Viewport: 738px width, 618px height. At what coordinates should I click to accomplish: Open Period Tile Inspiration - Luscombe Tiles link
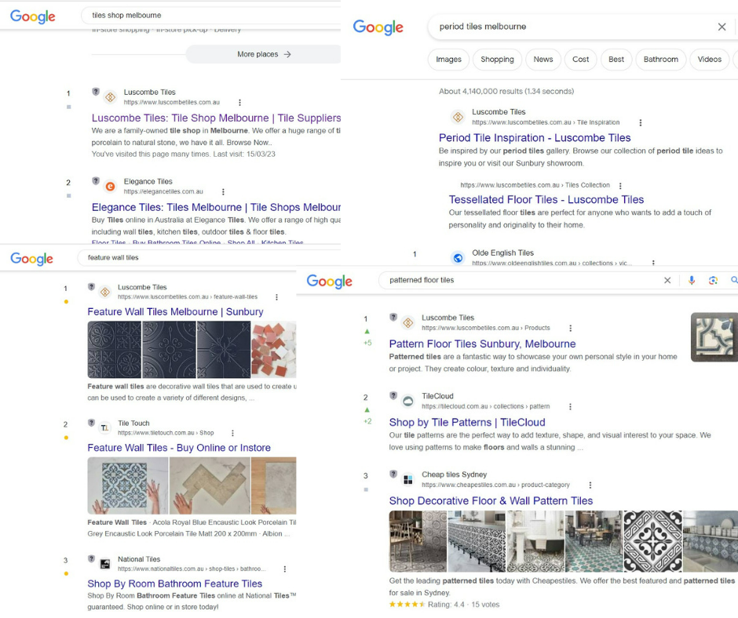pyautogui.click(x=535, y=138)
